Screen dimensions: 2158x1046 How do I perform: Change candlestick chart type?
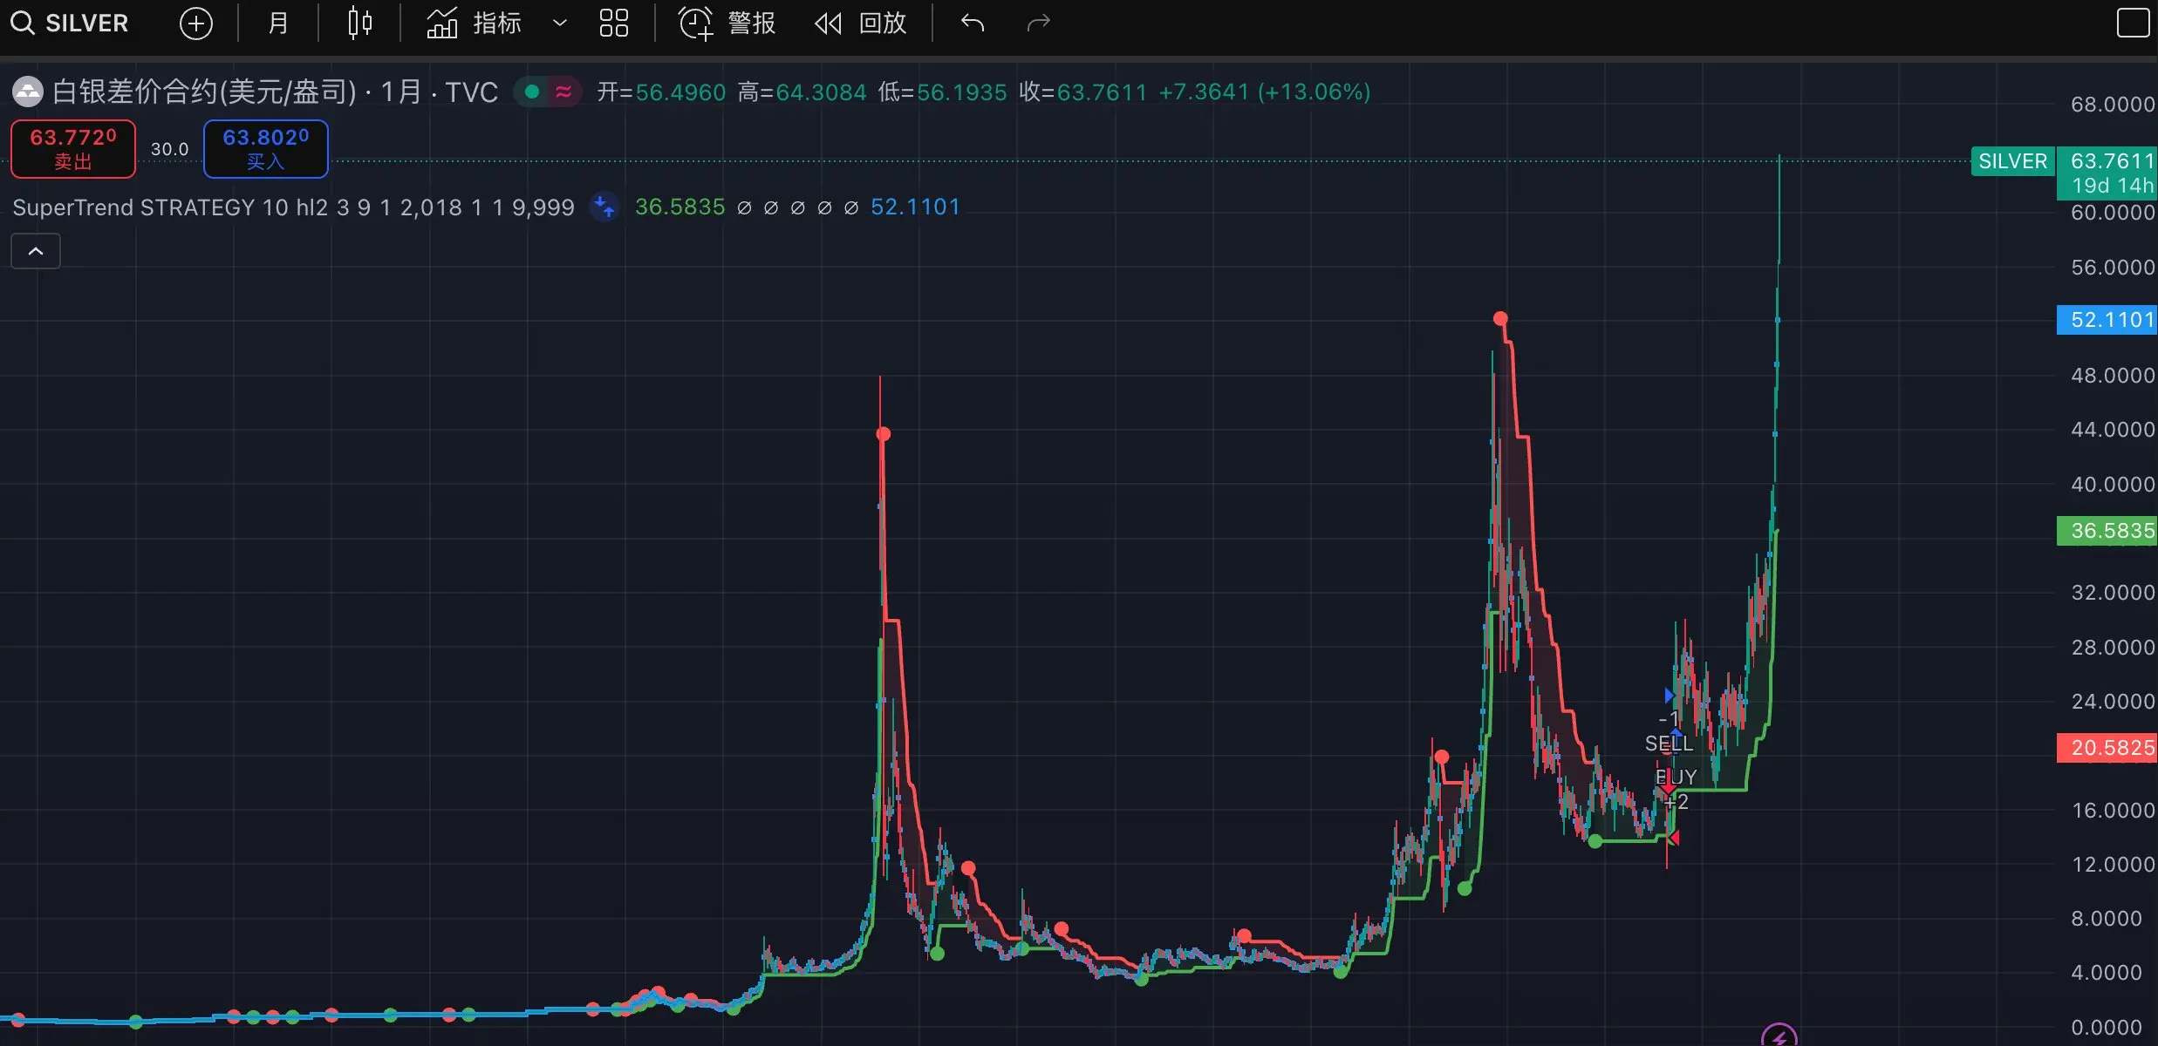coord(359,24)
